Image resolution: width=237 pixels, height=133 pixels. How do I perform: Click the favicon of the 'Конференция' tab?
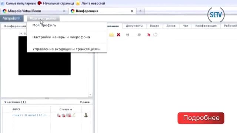73,11
